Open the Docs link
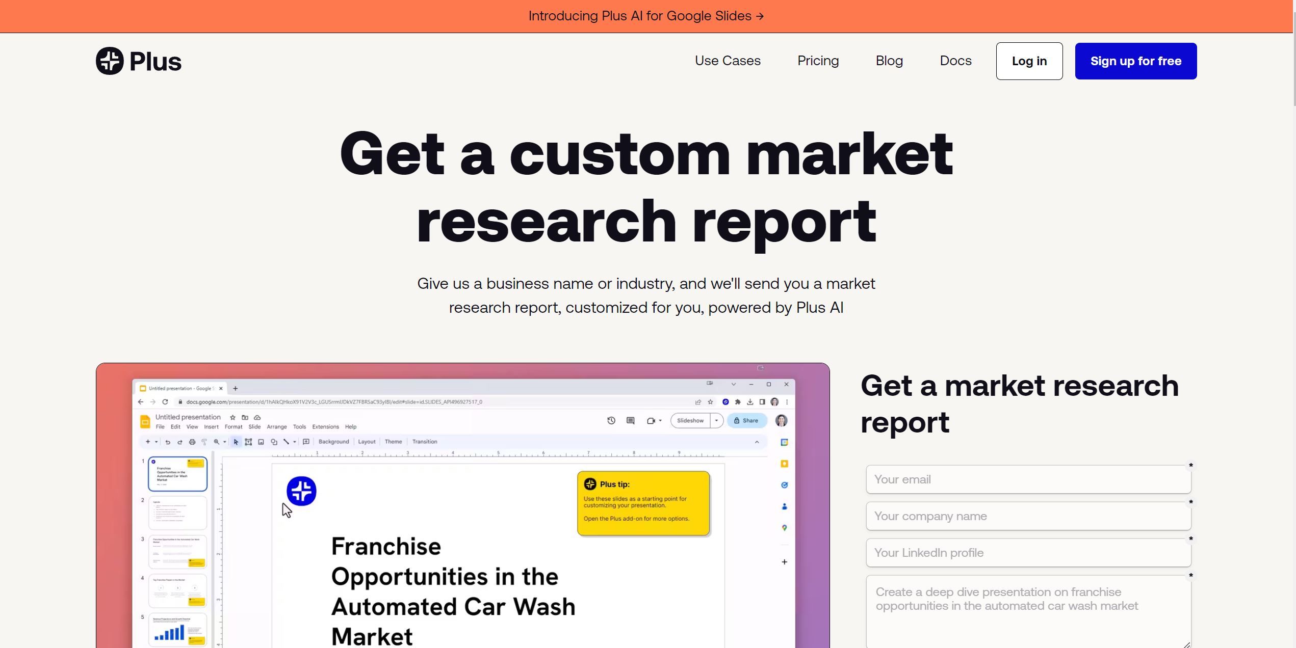The image size is (1296, 648). pyautogui.click(x=955, y=61)
